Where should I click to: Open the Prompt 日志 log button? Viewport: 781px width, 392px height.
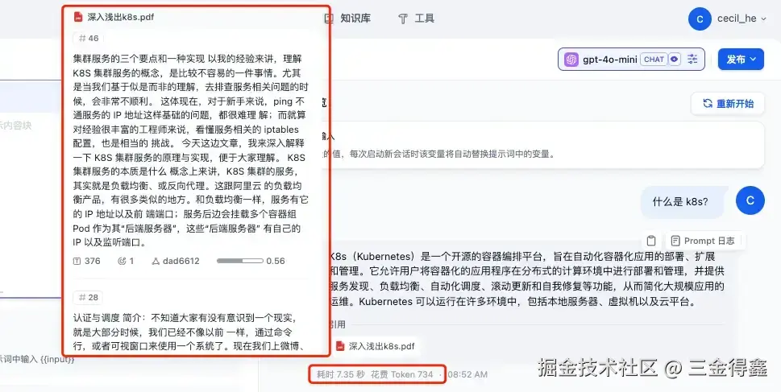click(x=703, y=241)
